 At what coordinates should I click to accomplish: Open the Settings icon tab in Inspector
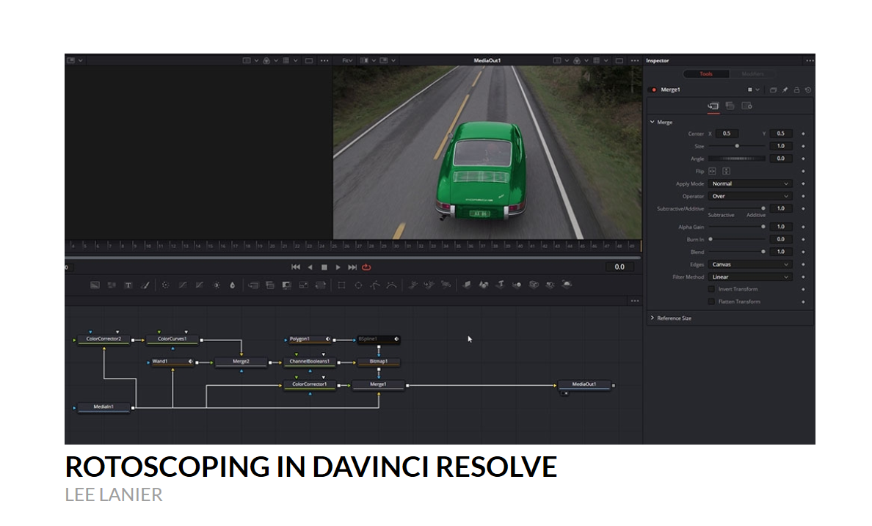(747, 106)
